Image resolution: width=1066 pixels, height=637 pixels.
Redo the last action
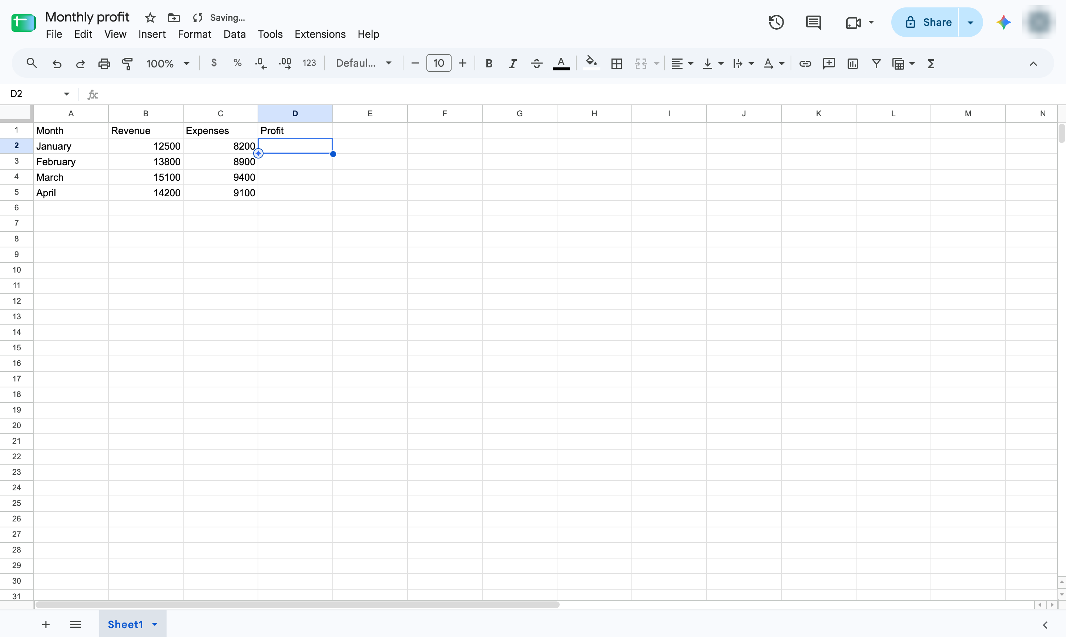[x=80, y=64]
